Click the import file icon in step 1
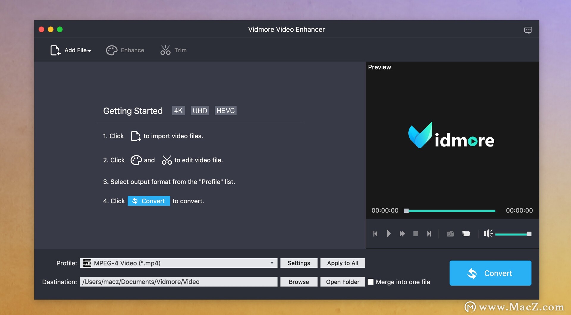This screenshot has height=315, width=571. point(136,136)
